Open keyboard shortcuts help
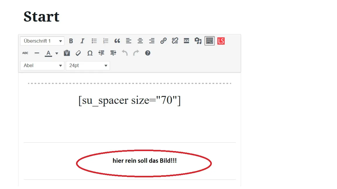The image size is (337, 189). pyautogui.click(x=148, y=53)
